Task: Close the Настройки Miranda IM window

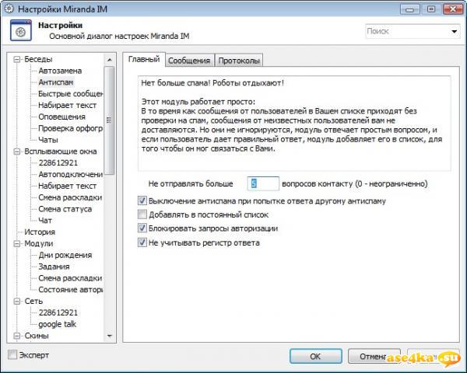Action: click(453, 9)
